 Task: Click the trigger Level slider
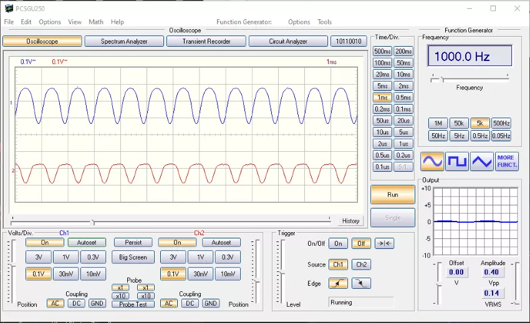coord(281,272)
